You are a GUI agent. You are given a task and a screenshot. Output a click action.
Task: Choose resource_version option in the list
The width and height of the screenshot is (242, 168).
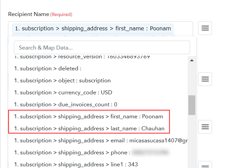[82, 57]
